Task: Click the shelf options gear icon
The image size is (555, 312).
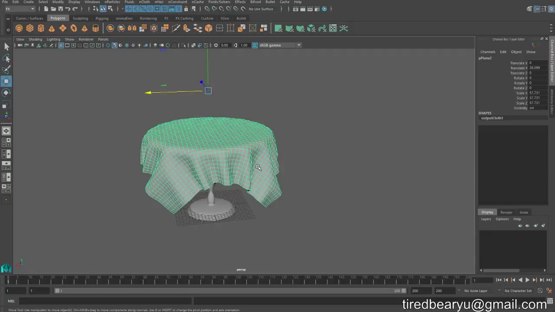Action: [x=8, y=29]
